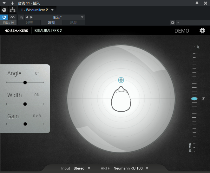This screenshot has height=173, width=210.
Task: Pin the plugin window
Action: (197, 3)
